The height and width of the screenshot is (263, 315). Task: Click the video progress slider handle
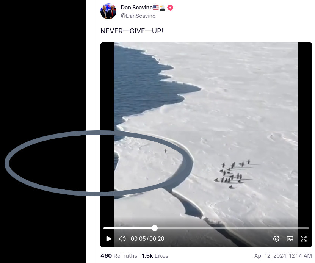tap(155, 228)
